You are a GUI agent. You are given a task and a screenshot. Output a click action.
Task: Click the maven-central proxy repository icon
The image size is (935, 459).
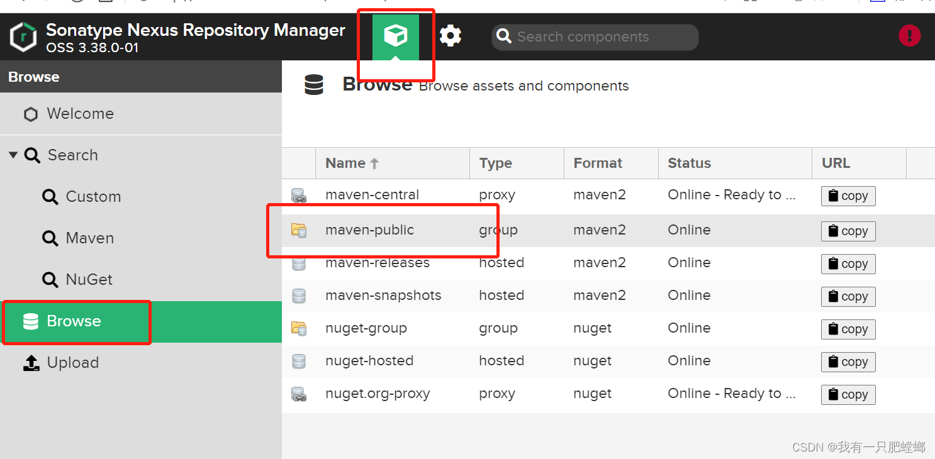299,196
